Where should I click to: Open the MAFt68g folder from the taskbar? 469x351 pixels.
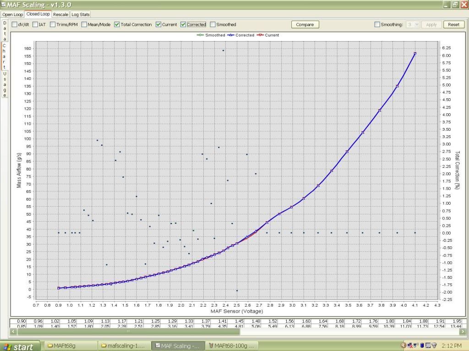point(71,346)
